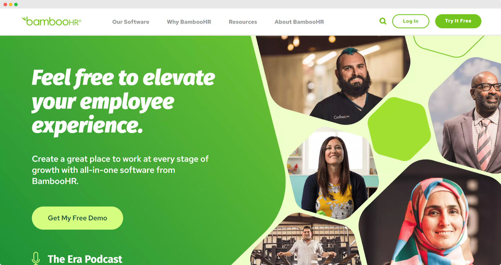This screenshot has width=501, height=265.
Task: Click the Try It Free button
Action: [x=458, y=21]
